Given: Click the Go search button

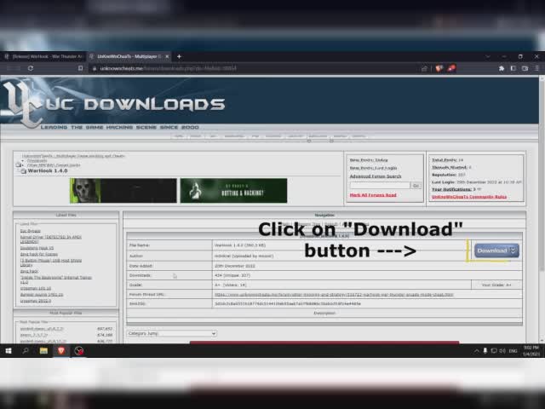Looking at the screenshot, I should pyautogui.click(x=416, y=186).
